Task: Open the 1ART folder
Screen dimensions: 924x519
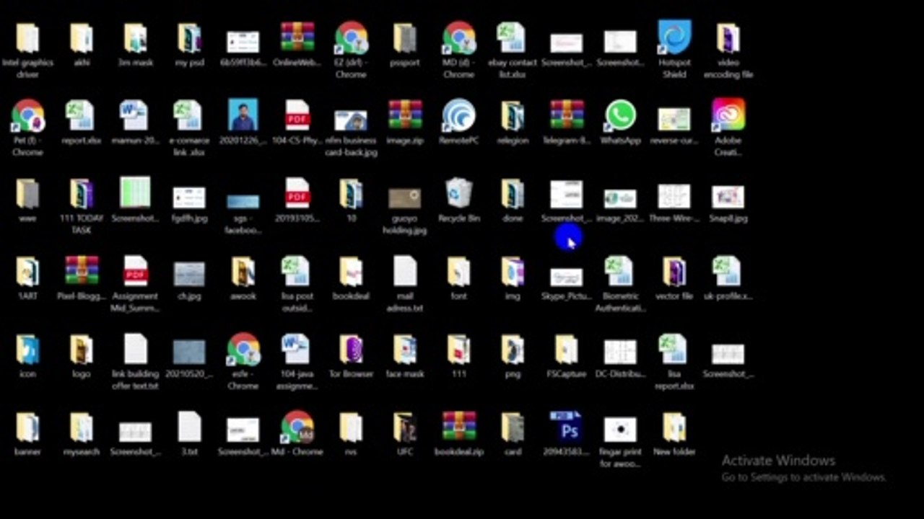Action: (27, 272)
